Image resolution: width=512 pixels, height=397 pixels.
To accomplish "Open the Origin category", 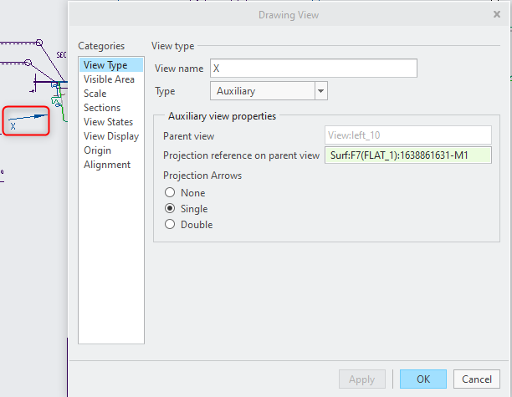I will pos(97,150).
